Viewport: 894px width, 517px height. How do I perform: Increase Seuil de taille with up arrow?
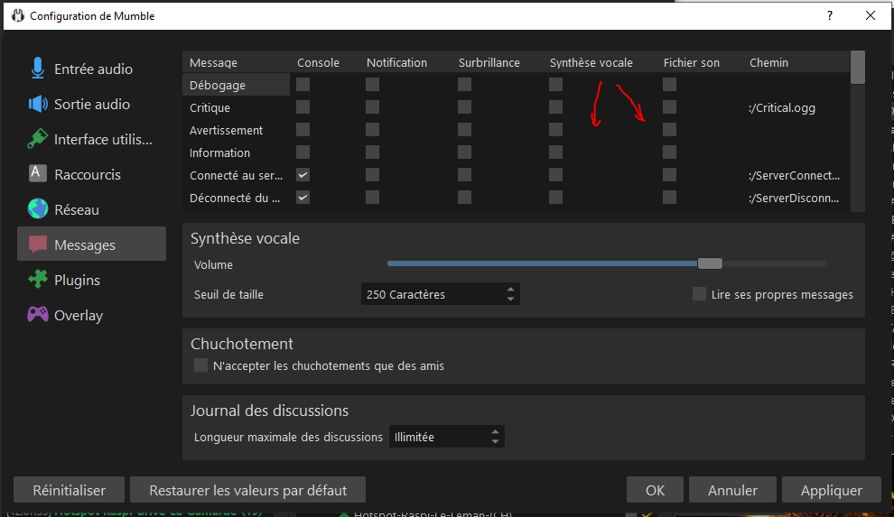click(x=510, y=290)
